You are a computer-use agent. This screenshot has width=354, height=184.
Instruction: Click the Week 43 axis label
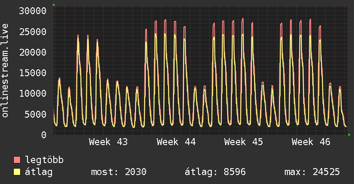pos(108,142)
